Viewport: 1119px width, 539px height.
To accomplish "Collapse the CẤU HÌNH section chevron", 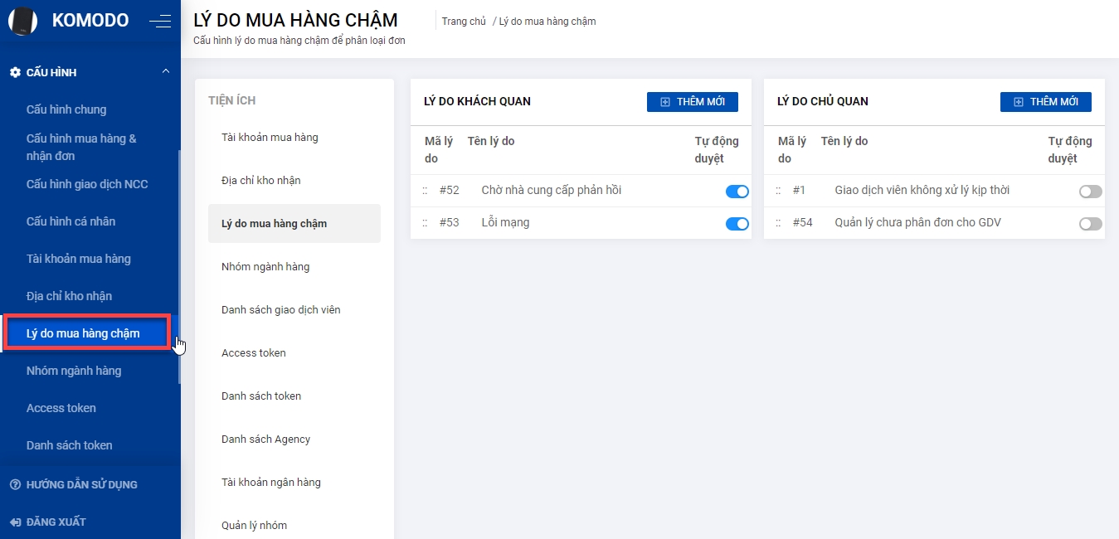I will [166, 72].
